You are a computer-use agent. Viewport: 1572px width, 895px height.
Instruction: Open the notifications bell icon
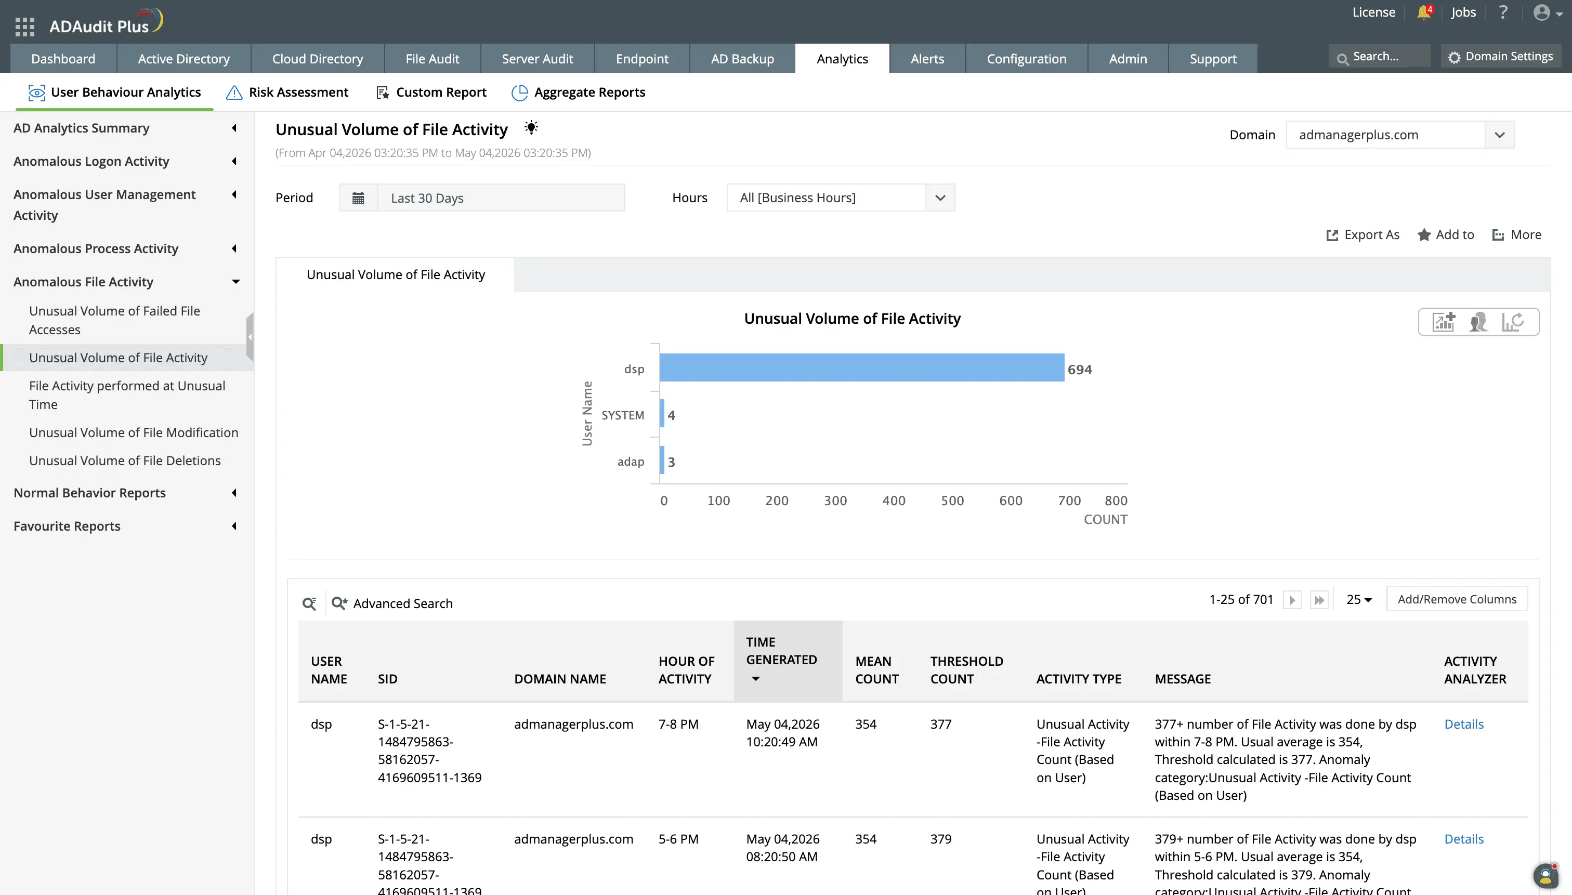click(x=1424, y=12)
